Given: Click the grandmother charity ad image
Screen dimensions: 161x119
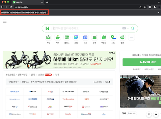Looking at the screenshot, I should click(140, 91).
